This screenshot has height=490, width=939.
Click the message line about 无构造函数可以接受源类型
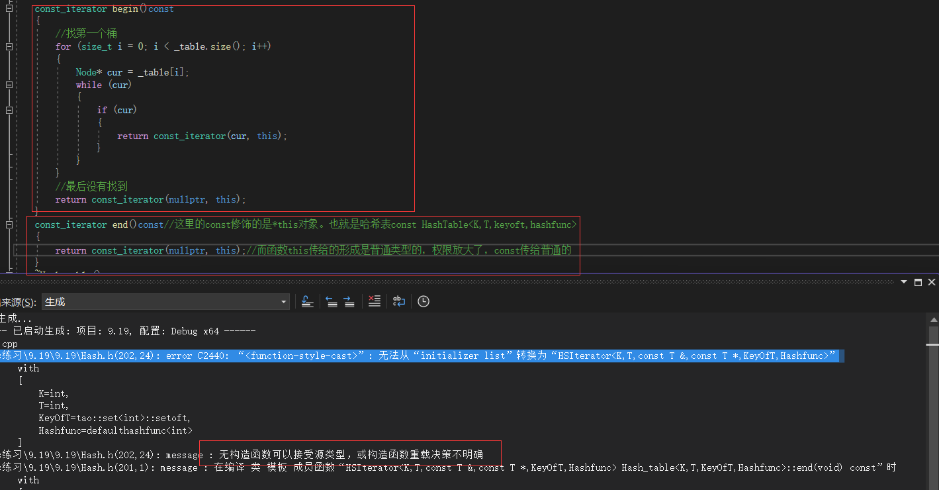coord(242,454)
